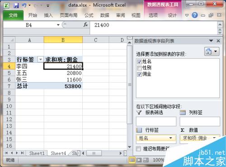Select column A header

tap(29, 40)
